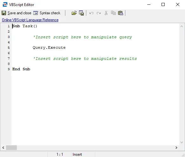Click on the Query.Execute line
This screenshot has height=157, width=185.
49,47
